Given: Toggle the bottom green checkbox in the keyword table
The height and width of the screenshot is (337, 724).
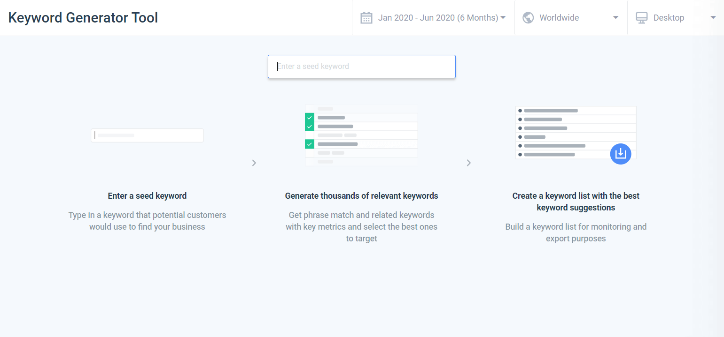Looking at the screenshot, I should (309, 144).
